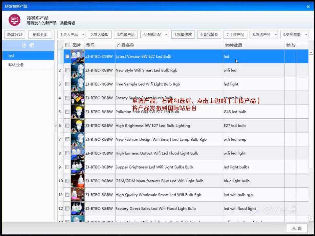Select the led group in sidebar
Image resolution: width=315 pixels, height=236 pixels.
tap(28, 55)
